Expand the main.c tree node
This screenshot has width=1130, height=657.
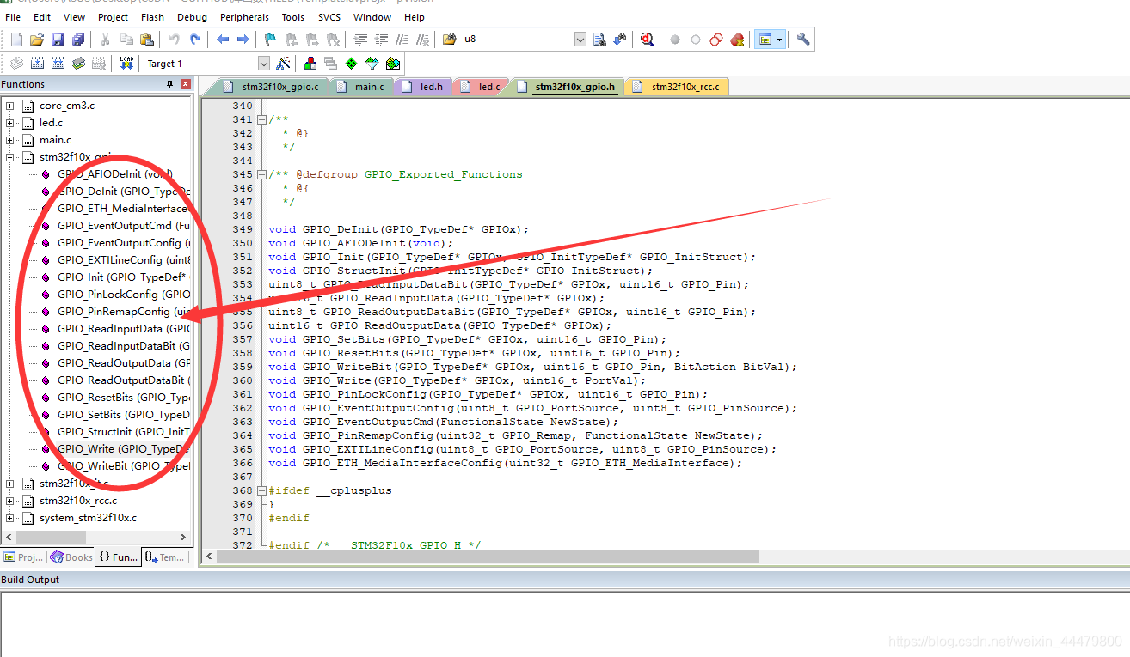click(10, 140)
